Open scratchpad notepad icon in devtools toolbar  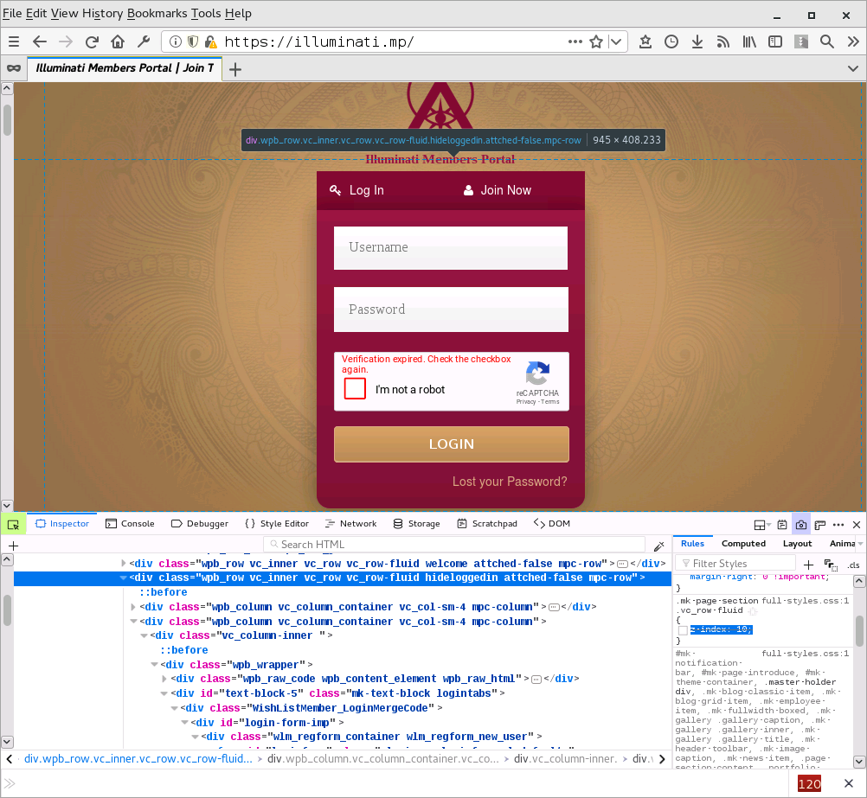point(782,525)
